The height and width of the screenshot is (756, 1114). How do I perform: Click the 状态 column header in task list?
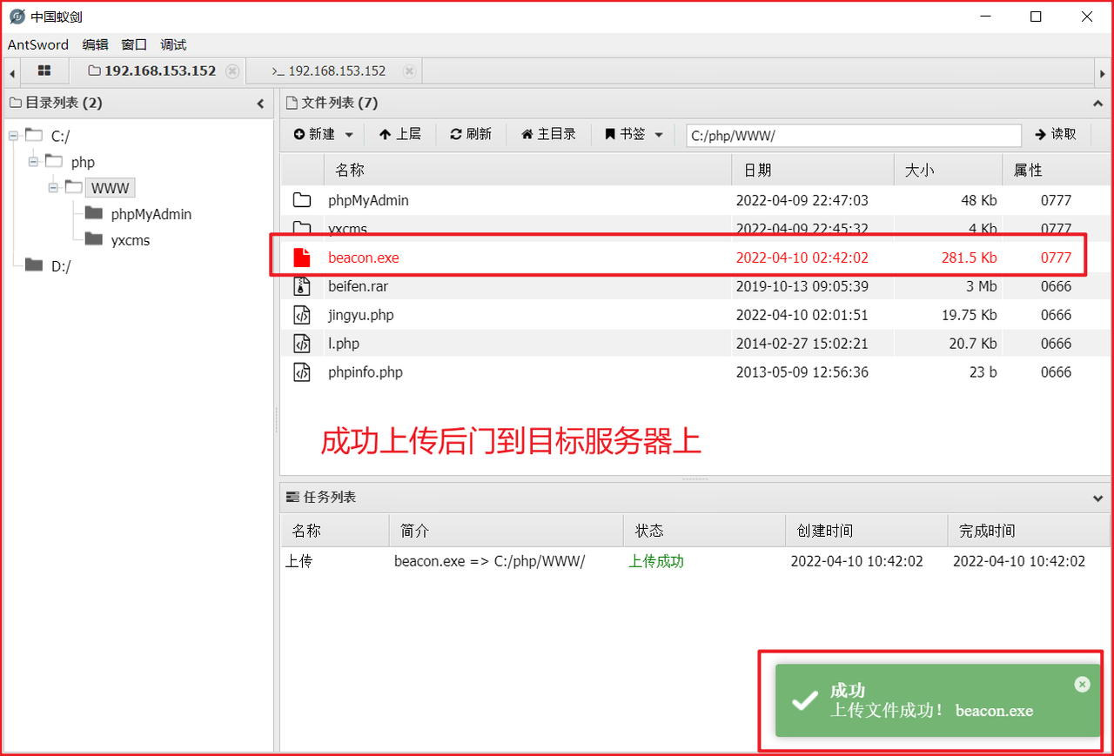(704, 531)
